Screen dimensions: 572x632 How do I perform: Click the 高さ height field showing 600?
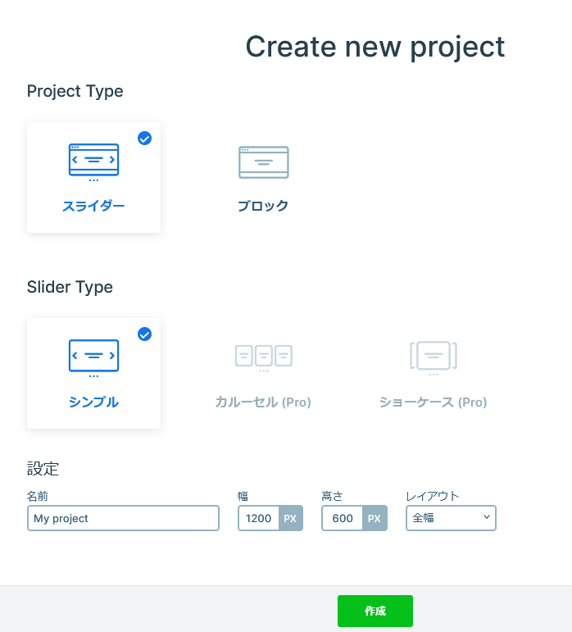343,519
